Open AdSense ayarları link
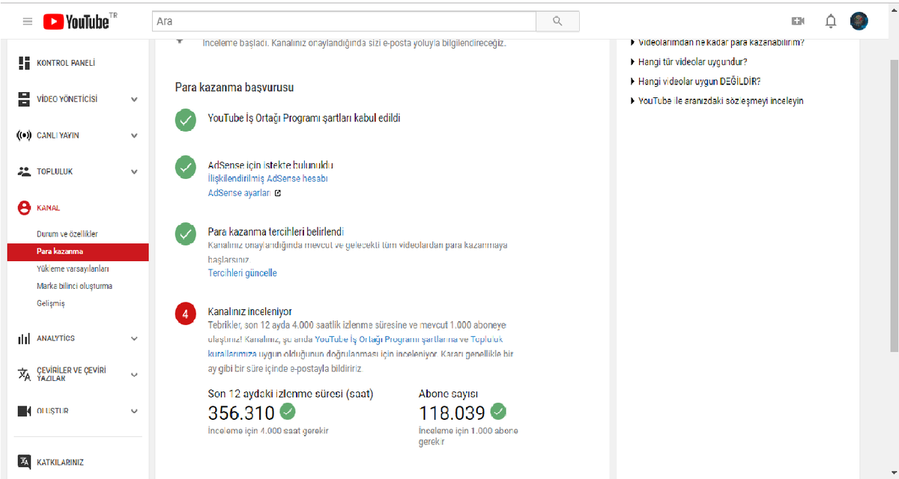The image size is (899, 479). [239, 193]
